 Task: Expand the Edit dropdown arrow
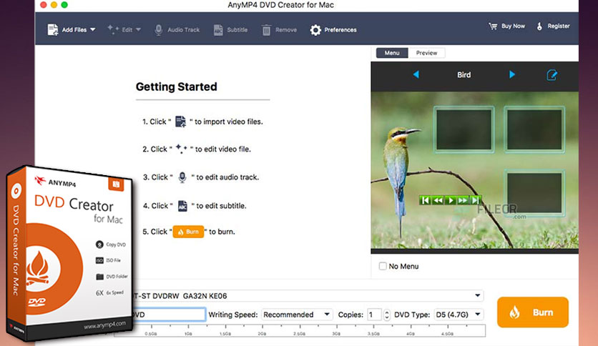tap(138, 30)
